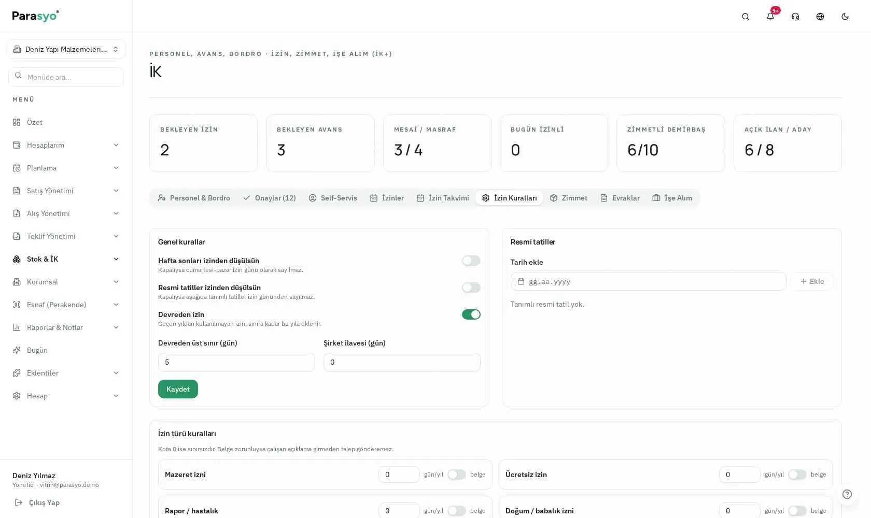This screenshot has width=871, height=518.
Task: Enable Hafta sonları izinden düşülsün toggle
Action: point(471,261)
